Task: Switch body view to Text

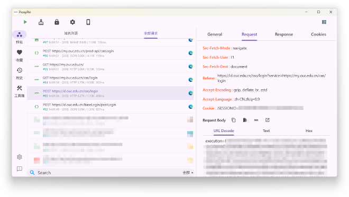Action: tap(266, 131)
